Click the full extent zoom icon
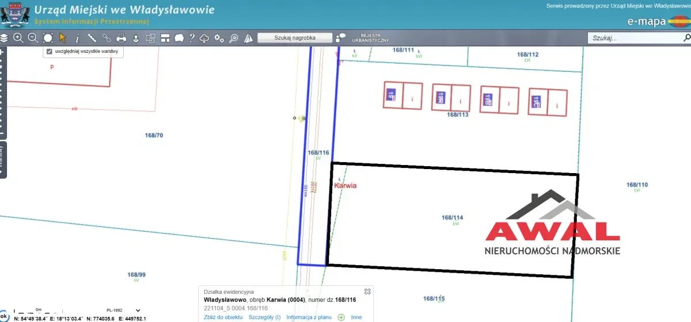Image resolution: width=691 pixels, height=322 pixels. click(x=48, y=38)
